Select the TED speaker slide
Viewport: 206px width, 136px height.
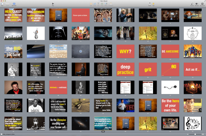pos(126,105)
